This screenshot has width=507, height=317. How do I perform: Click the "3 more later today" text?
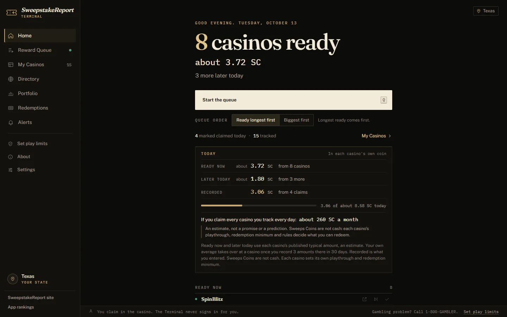click(x=219, y=76)
